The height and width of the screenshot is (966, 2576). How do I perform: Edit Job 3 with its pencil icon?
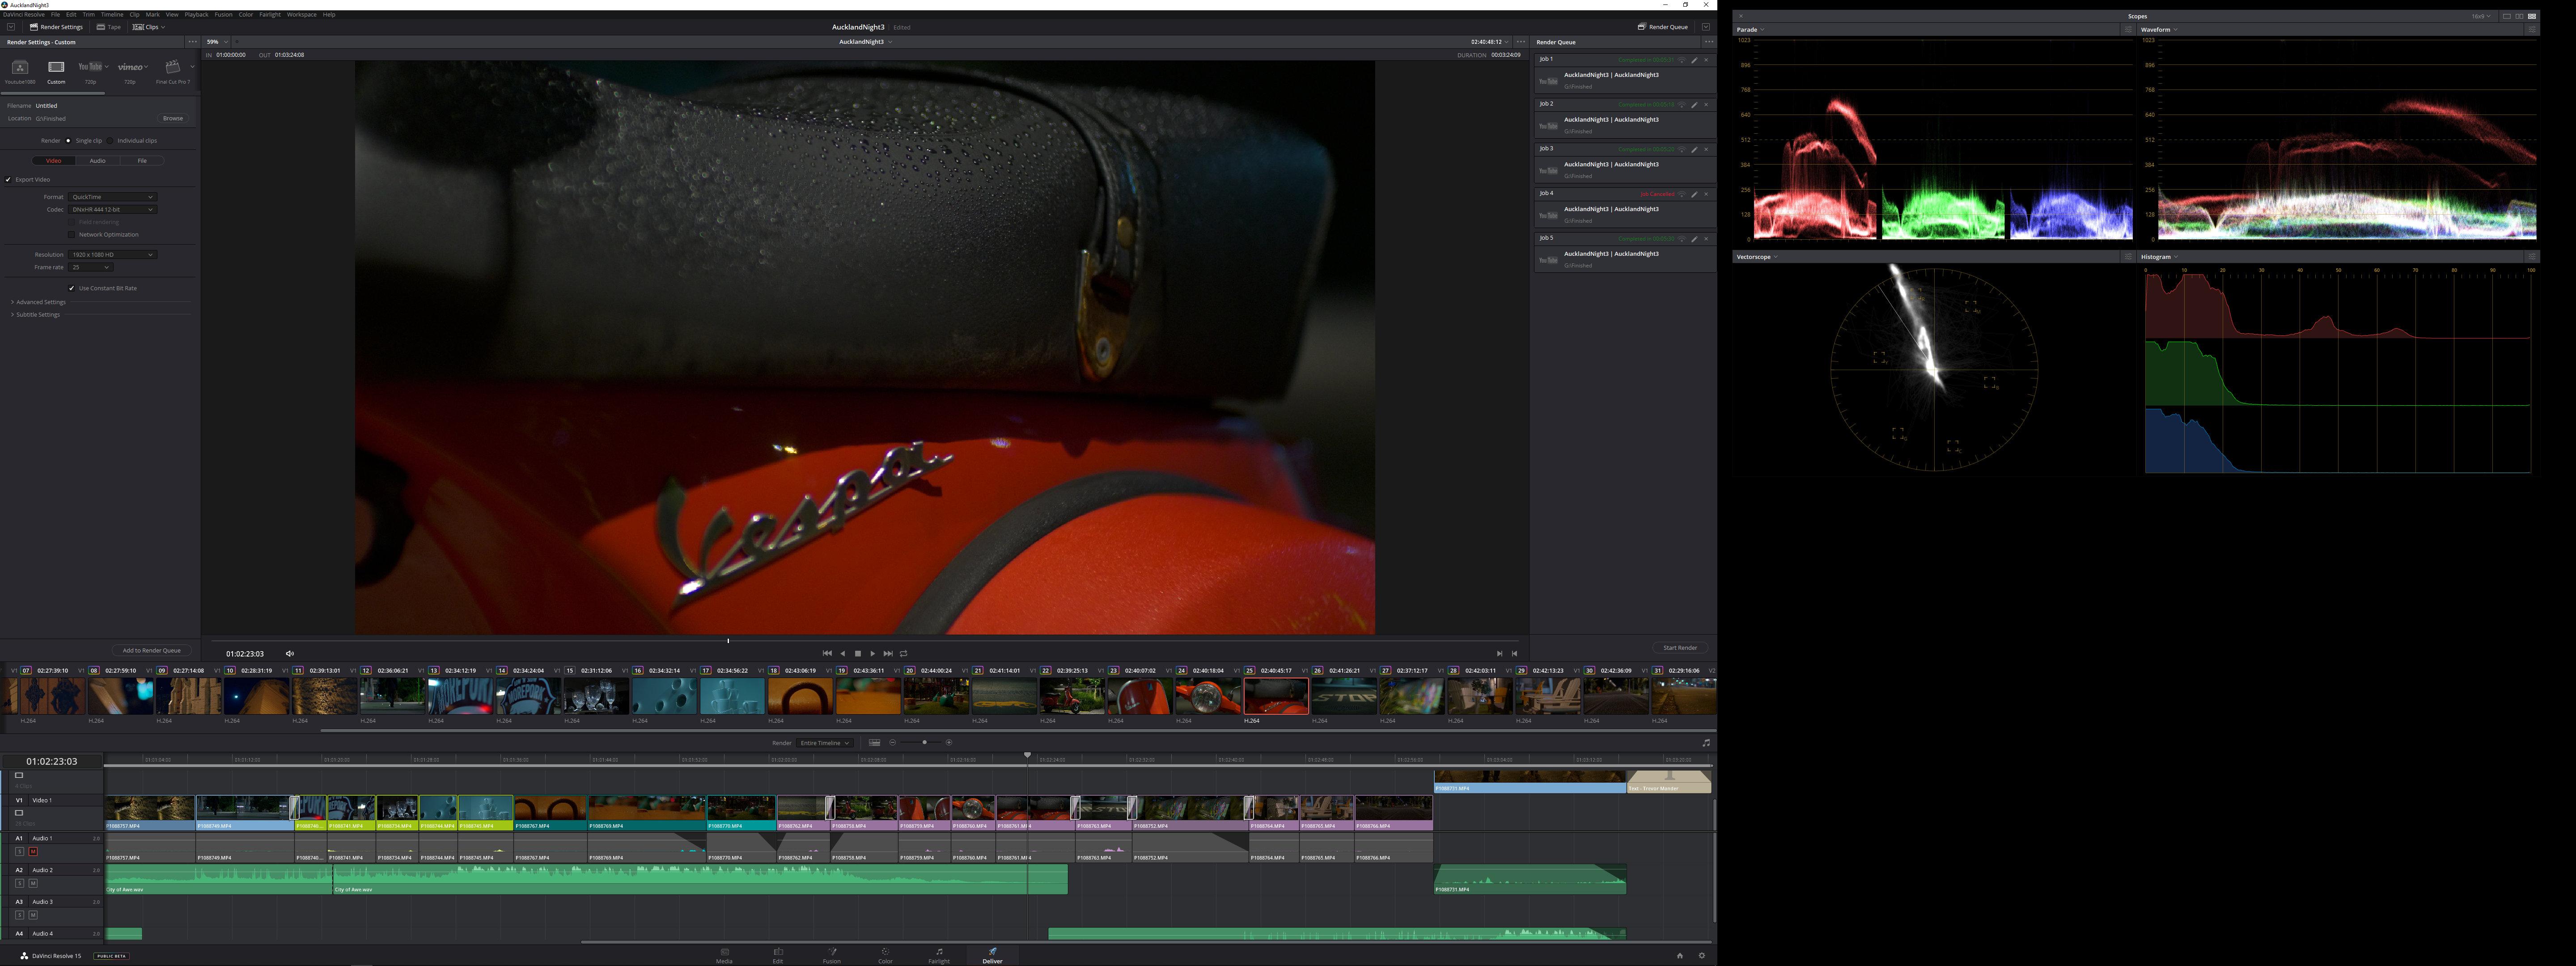[1694, 149]
